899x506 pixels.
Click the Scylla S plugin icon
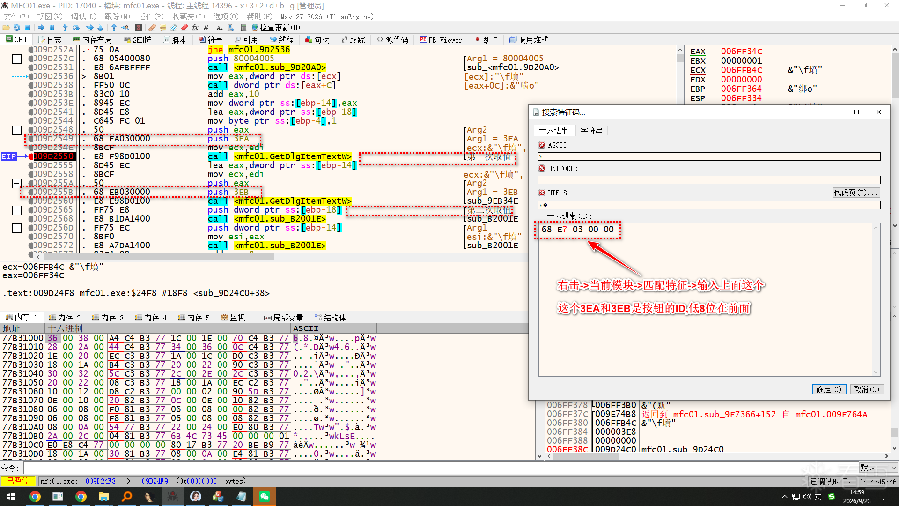[139, 28]
